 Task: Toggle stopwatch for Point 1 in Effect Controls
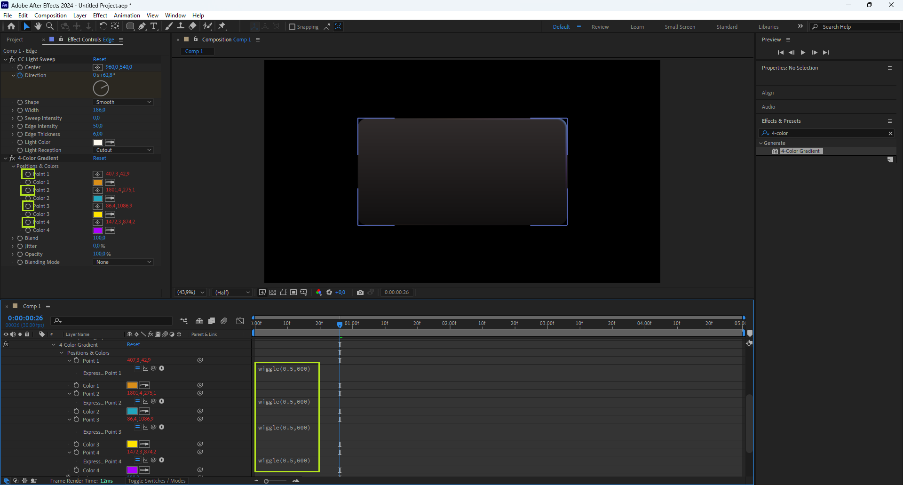(28, 174)
